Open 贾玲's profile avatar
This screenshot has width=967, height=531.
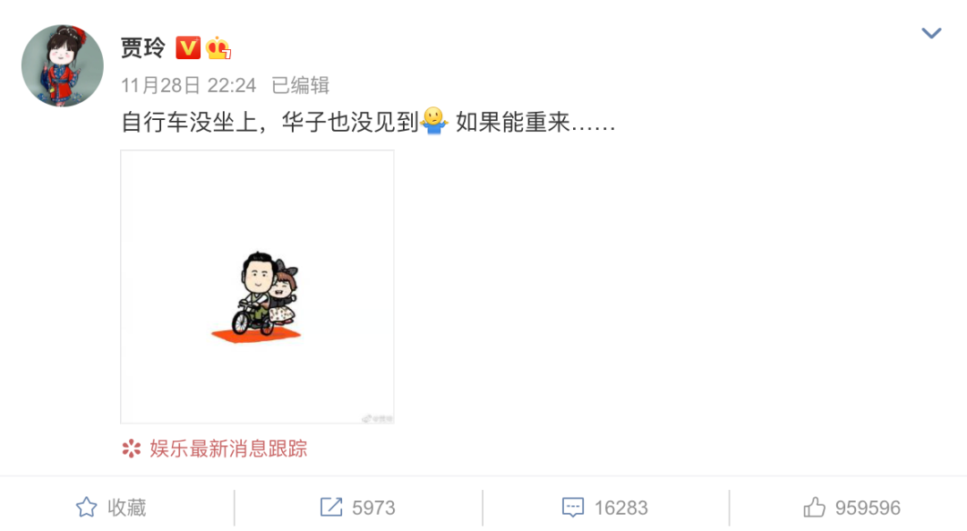click(x=63, y=65)
